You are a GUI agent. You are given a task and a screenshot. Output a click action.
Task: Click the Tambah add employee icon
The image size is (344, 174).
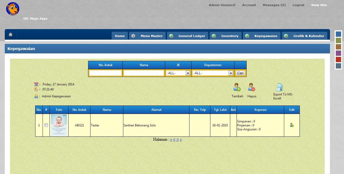coord(237,88)
